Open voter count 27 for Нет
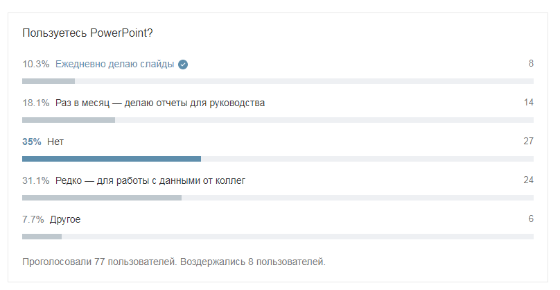The width and height of the screenshot is (560, 290). coord(529,142)
